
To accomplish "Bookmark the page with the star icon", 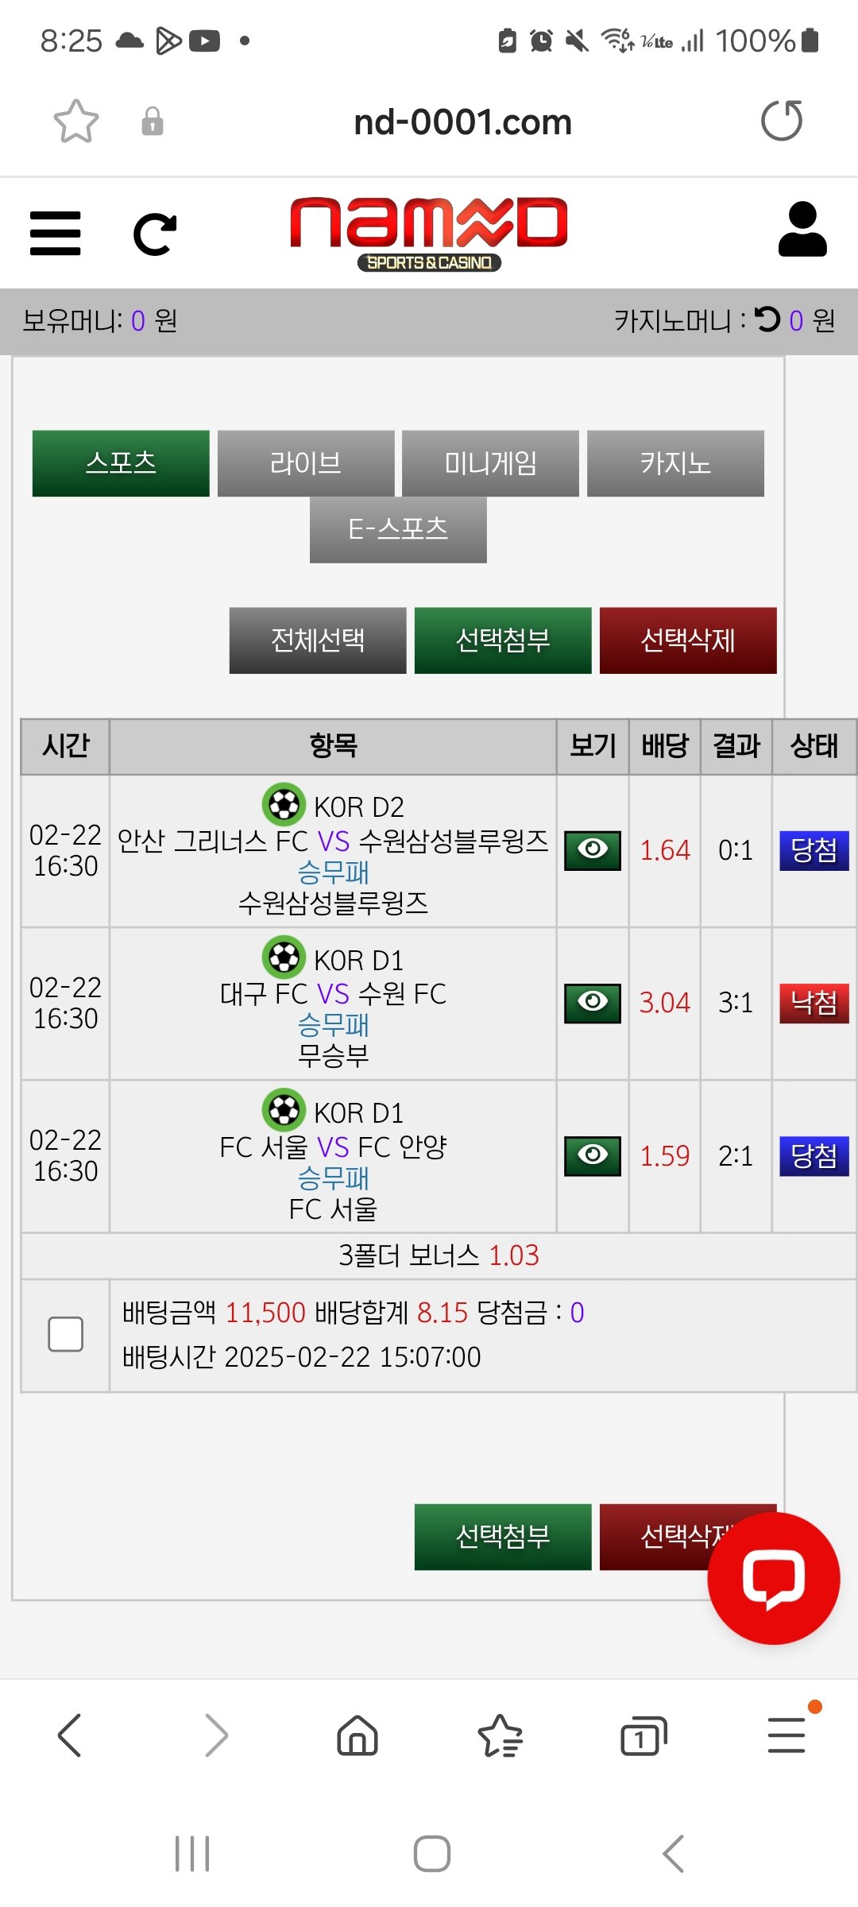I will (x=76, y=122).
